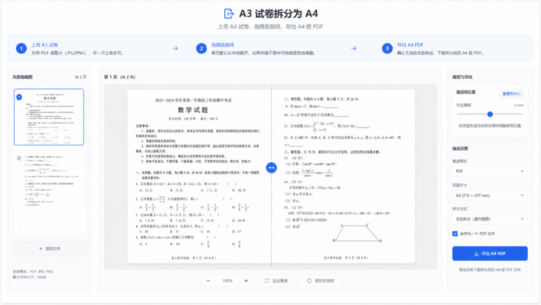Click the A3 split document logo icon
This screenshot has height=305, width=541.
[229, 14]
